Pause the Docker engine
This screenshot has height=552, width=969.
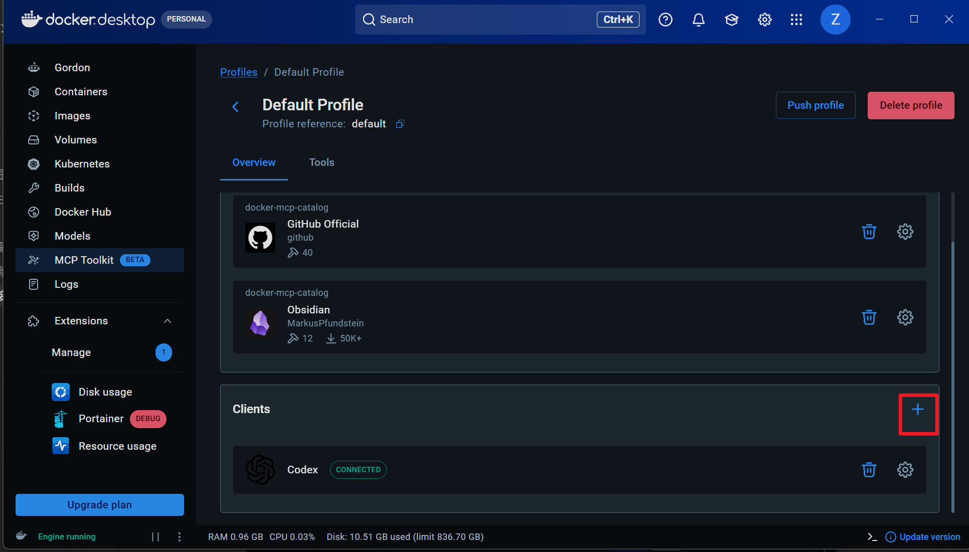click(x=155, y=537)
